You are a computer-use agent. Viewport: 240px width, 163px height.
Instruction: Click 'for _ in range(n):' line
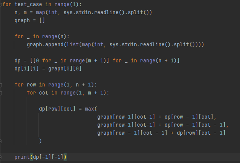pos(42,37)
